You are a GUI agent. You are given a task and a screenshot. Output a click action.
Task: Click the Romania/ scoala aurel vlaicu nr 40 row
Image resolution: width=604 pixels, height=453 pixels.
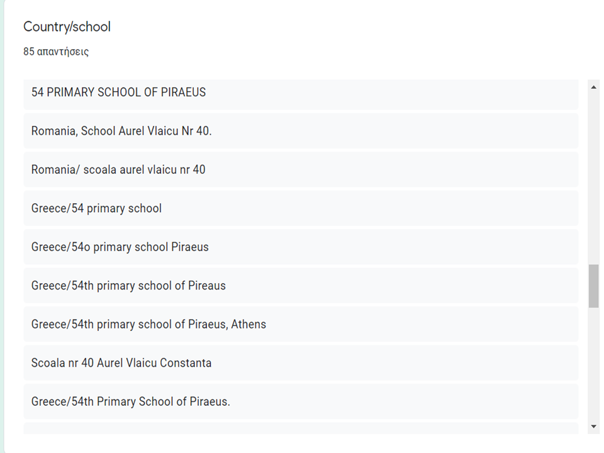(x=118, y=170)
